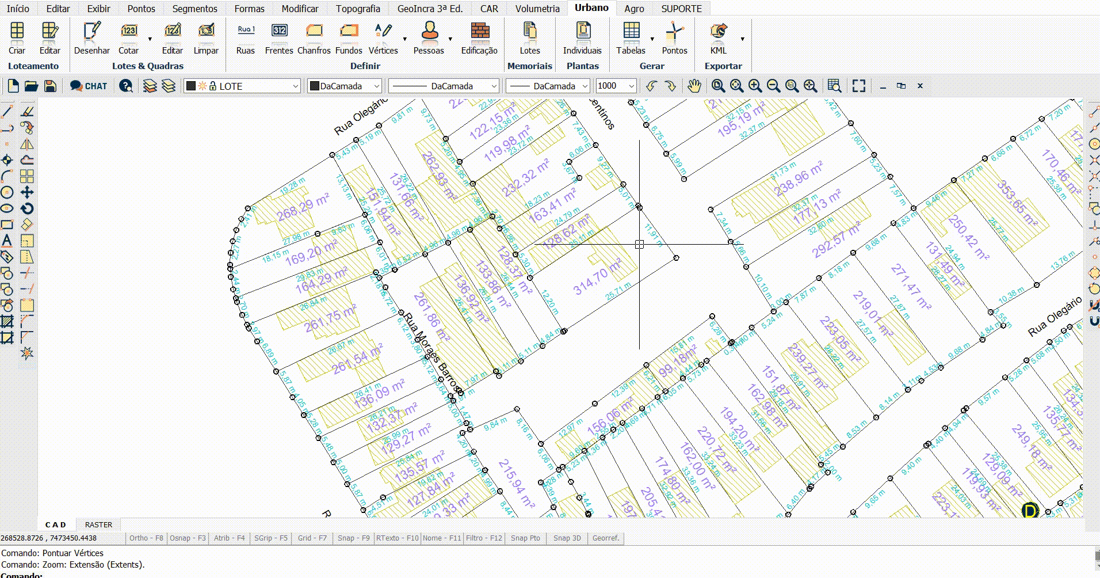The width and height of the screenshot is (1100, 578).
Task: Switch to the RASTER tab
Action: click(98, 524)
